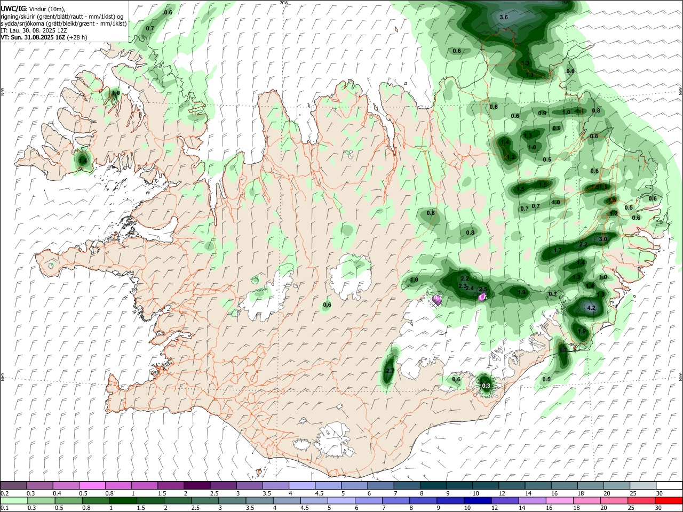Click the 20W longitude label
Image resolution: width=683 pixels, height=512 pixels.
tap(284, 3)
